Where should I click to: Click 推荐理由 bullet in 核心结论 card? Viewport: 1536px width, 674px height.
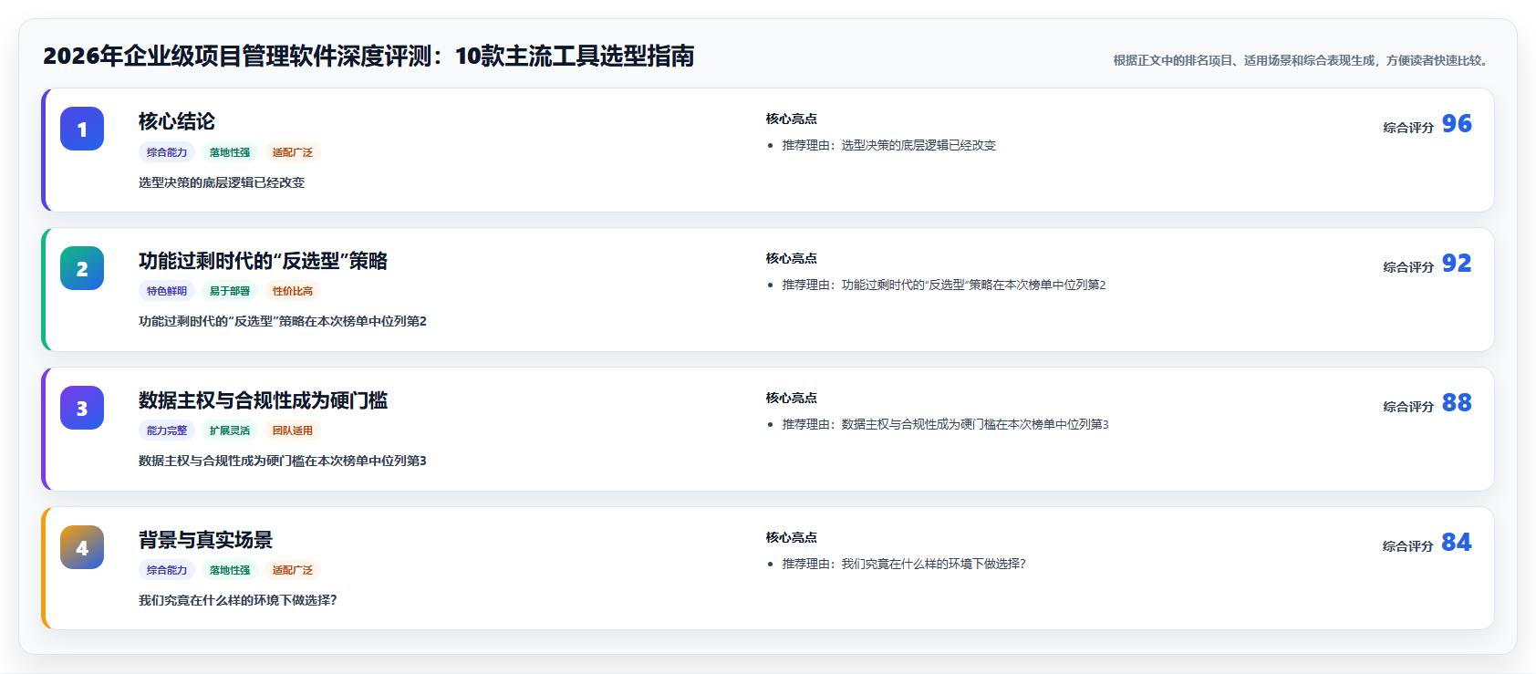(889, 145)
